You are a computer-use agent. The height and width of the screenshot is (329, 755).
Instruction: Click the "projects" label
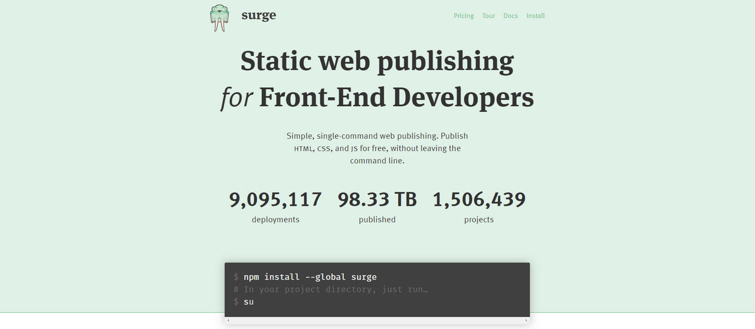point(479,219)
